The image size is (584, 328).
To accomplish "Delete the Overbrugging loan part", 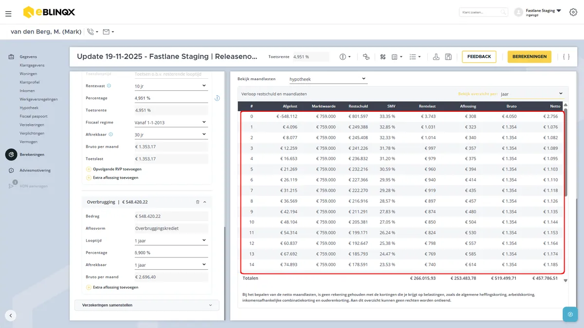I will tap(198, 202).
